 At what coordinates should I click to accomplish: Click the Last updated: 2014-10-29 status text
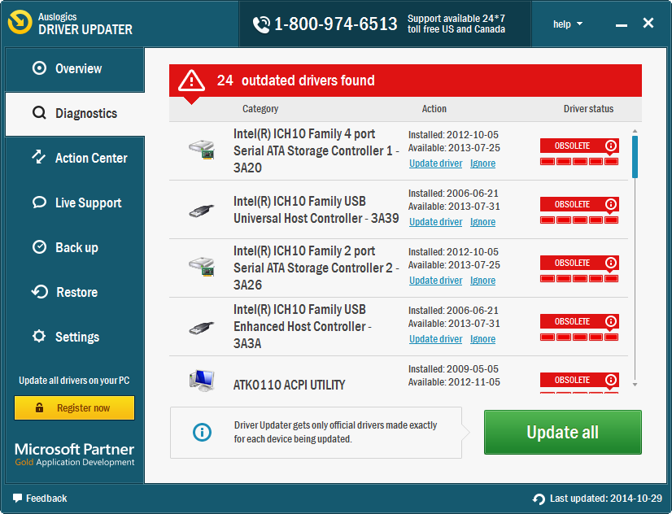605,499
